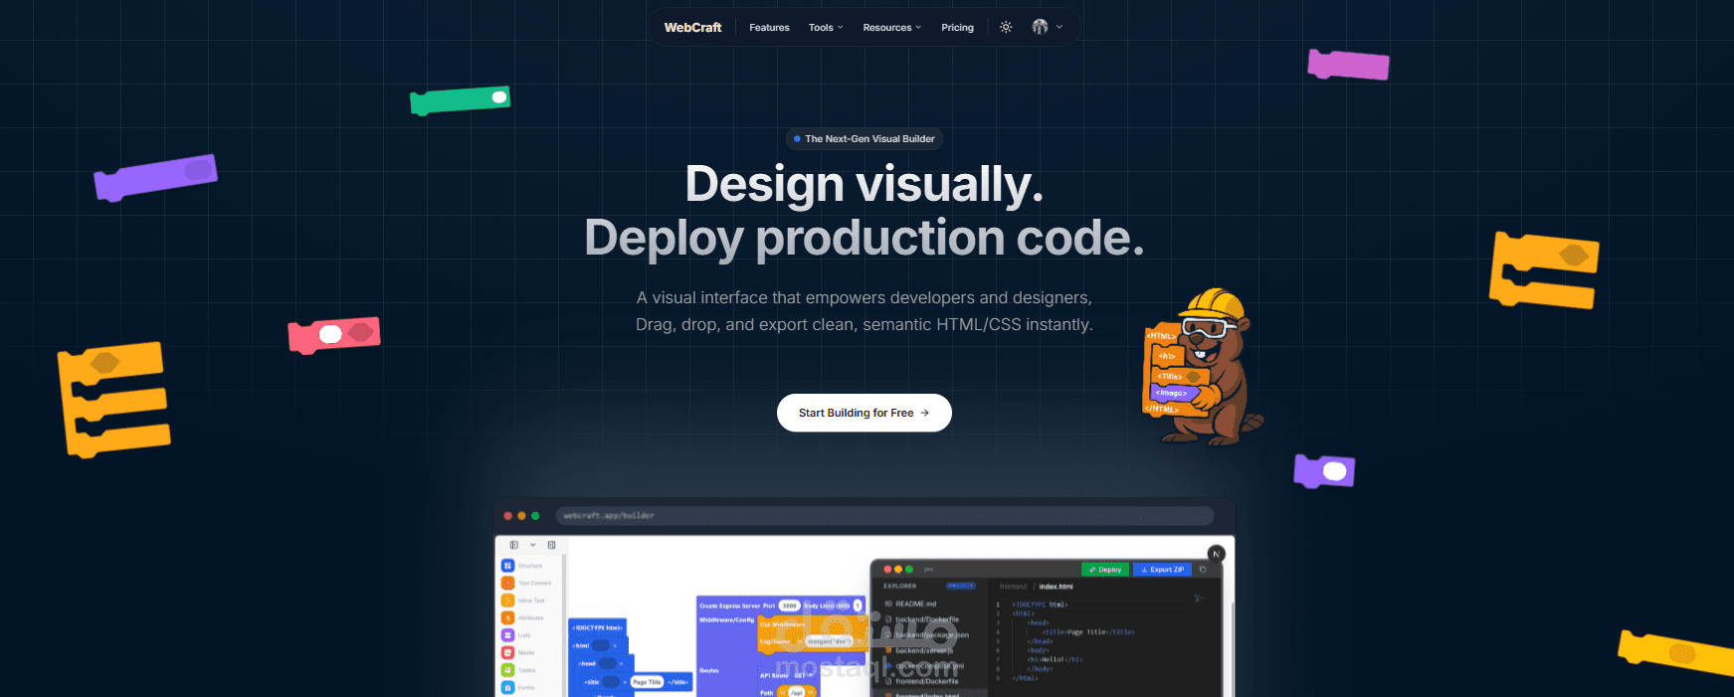Click the index.html breadcrumb in the editor

tap(1056, 587)
